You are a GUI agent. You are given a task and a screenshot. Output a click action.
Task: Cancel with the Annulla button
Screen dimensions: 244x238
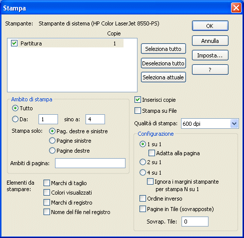click(x=210, y=40)
